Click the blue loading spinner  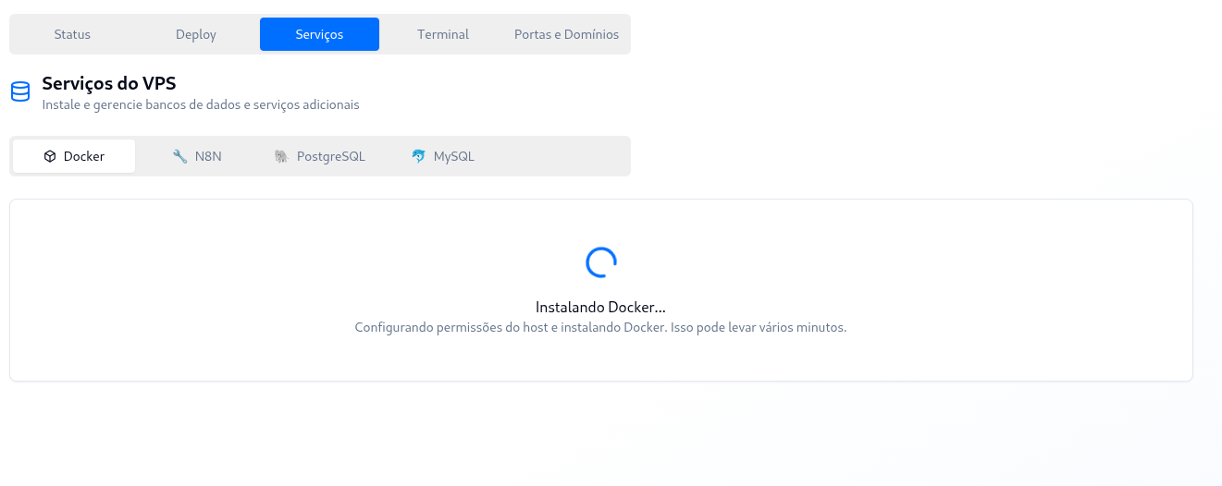(601, 262)
